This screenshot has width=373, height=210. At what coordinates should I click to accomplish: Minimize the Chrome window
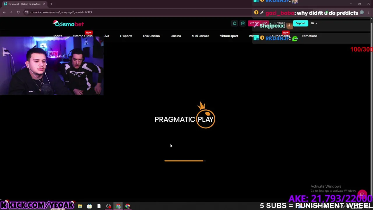(x=351, y=4)
